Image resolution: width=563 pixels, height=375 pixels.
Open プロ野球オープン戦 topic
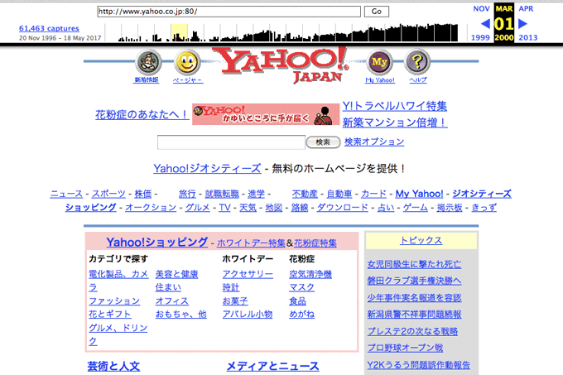405,348
